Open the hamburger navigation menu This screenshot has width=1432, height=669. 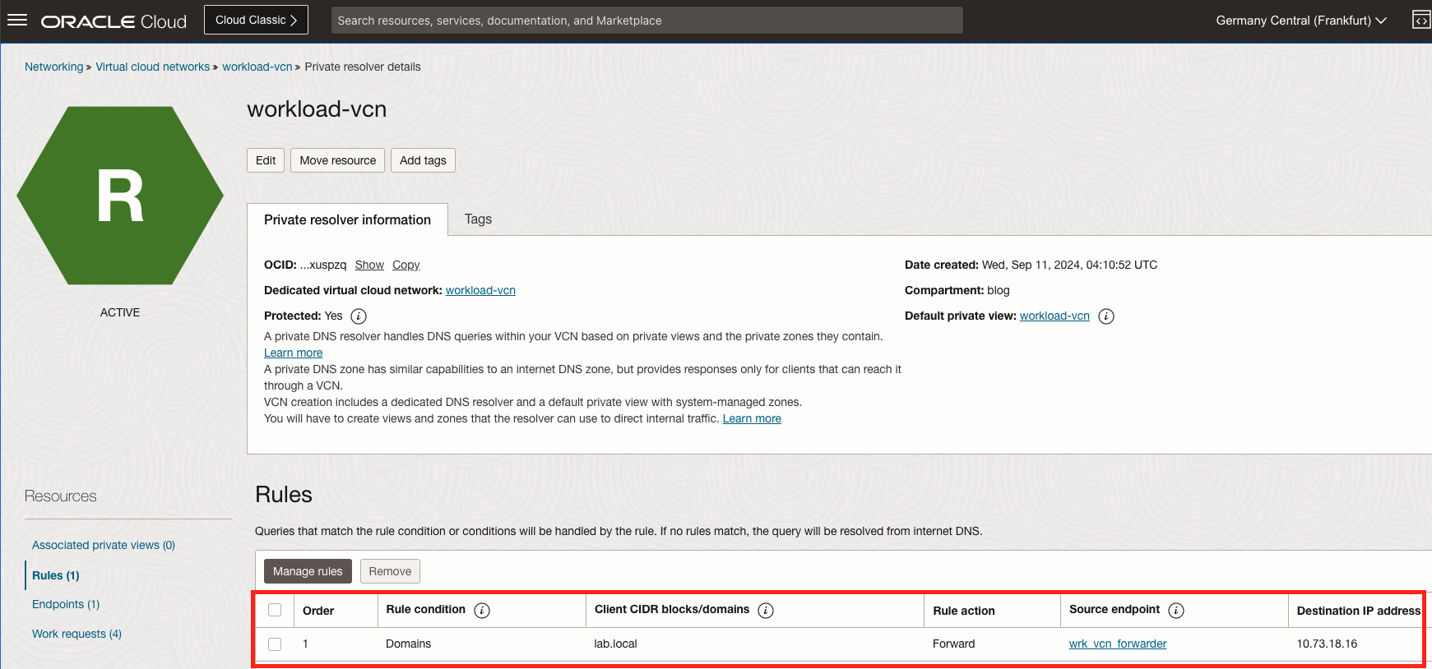pos(17,20)
